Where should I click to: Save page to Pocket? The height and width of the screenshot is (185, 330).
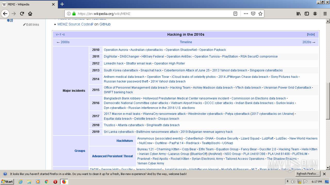(x=253, y=14)
